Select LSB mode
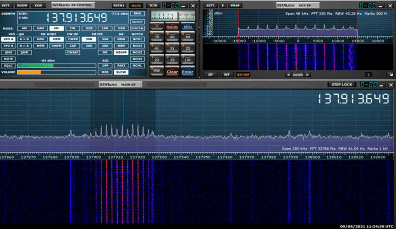This screenshot has width=396, height=229. [105, 28]
